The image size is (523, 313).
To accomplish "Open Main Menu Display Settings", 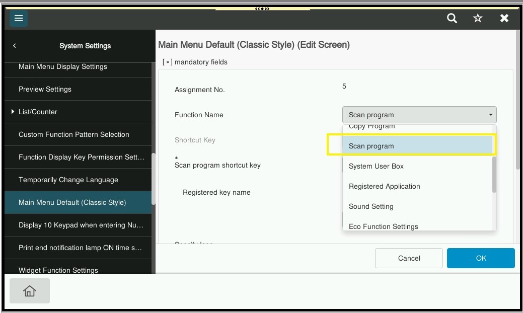I will pyautogui.click(x=63, y=67).
